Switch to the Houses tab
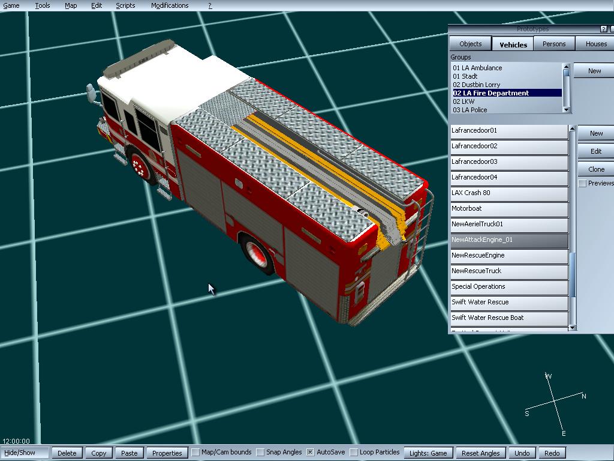This screenshot has height=461, width=614. 595,44
